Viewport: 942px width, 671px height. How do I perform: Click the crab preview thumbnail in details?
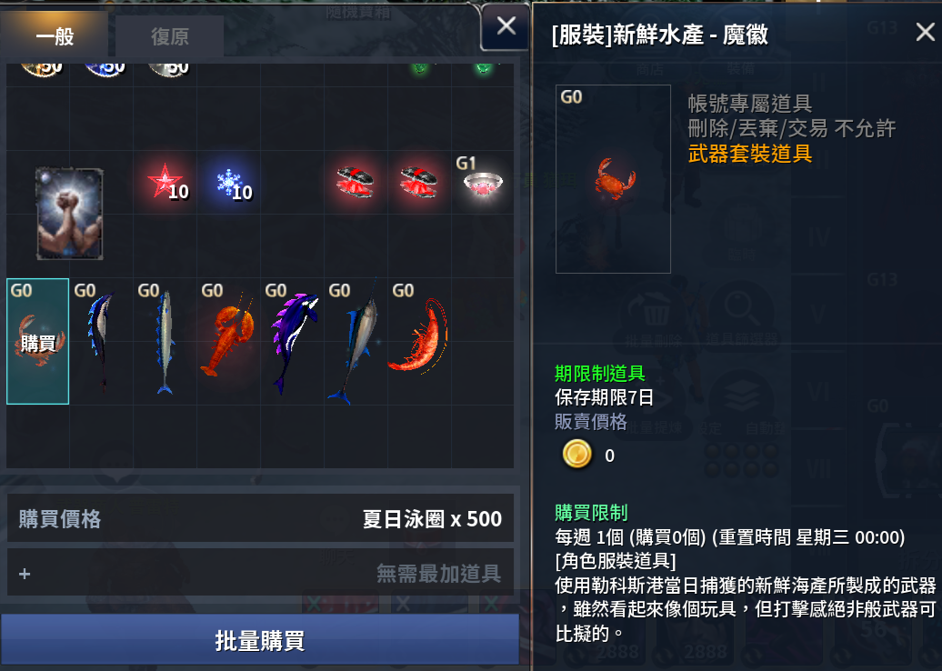pos(613,179)
